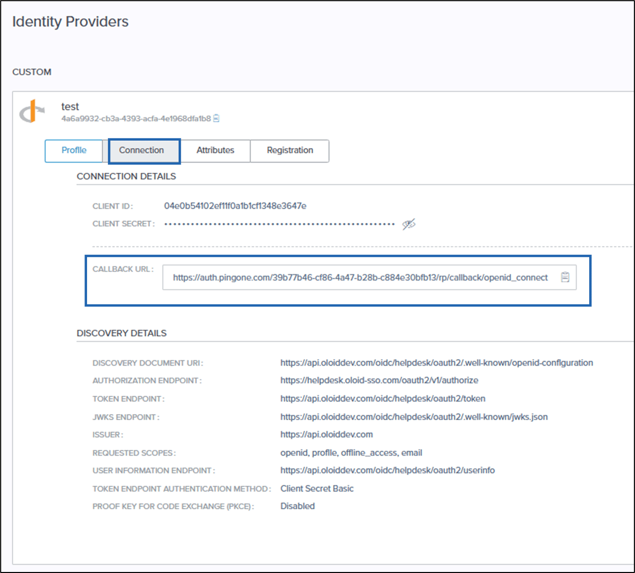The image size is (635, 573).
Task: Click the masked client secret dots
Action: point(279,224)
